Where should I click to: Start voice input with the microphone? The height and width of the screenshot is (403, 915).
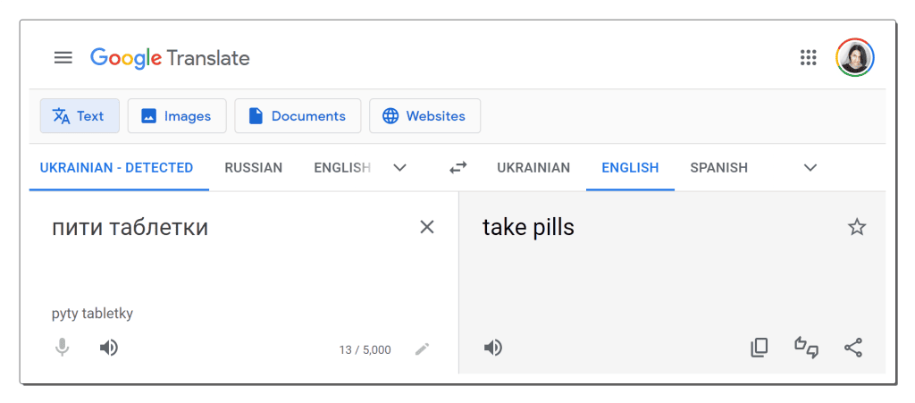pyautogui.click(x=63, y=348)
